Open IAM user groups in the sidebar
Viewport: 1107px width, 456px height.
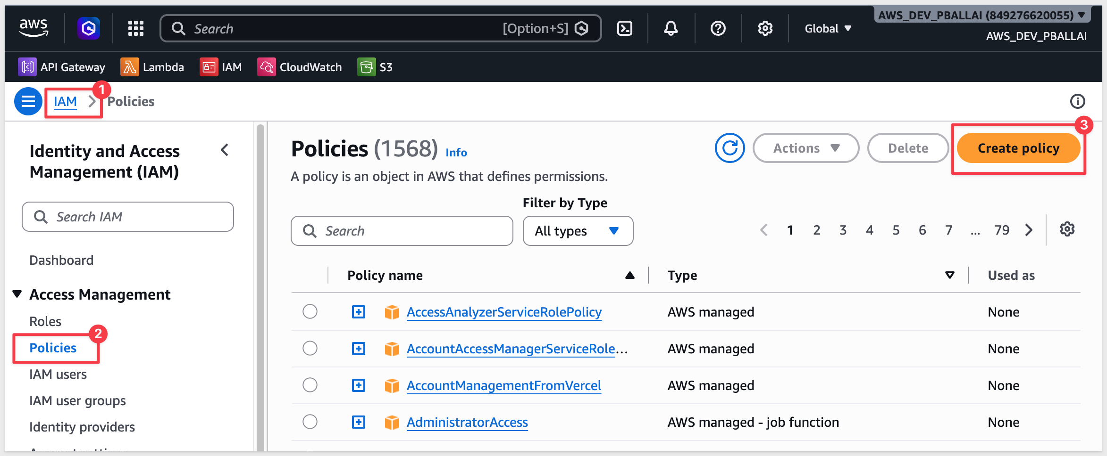pyautogui.click(x=77, y=400)
